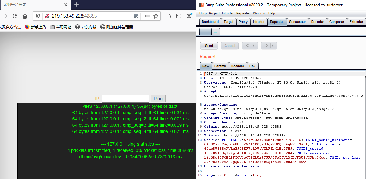Switch to the Extender tab
This screenshot has width=366, height=179.
357,22
